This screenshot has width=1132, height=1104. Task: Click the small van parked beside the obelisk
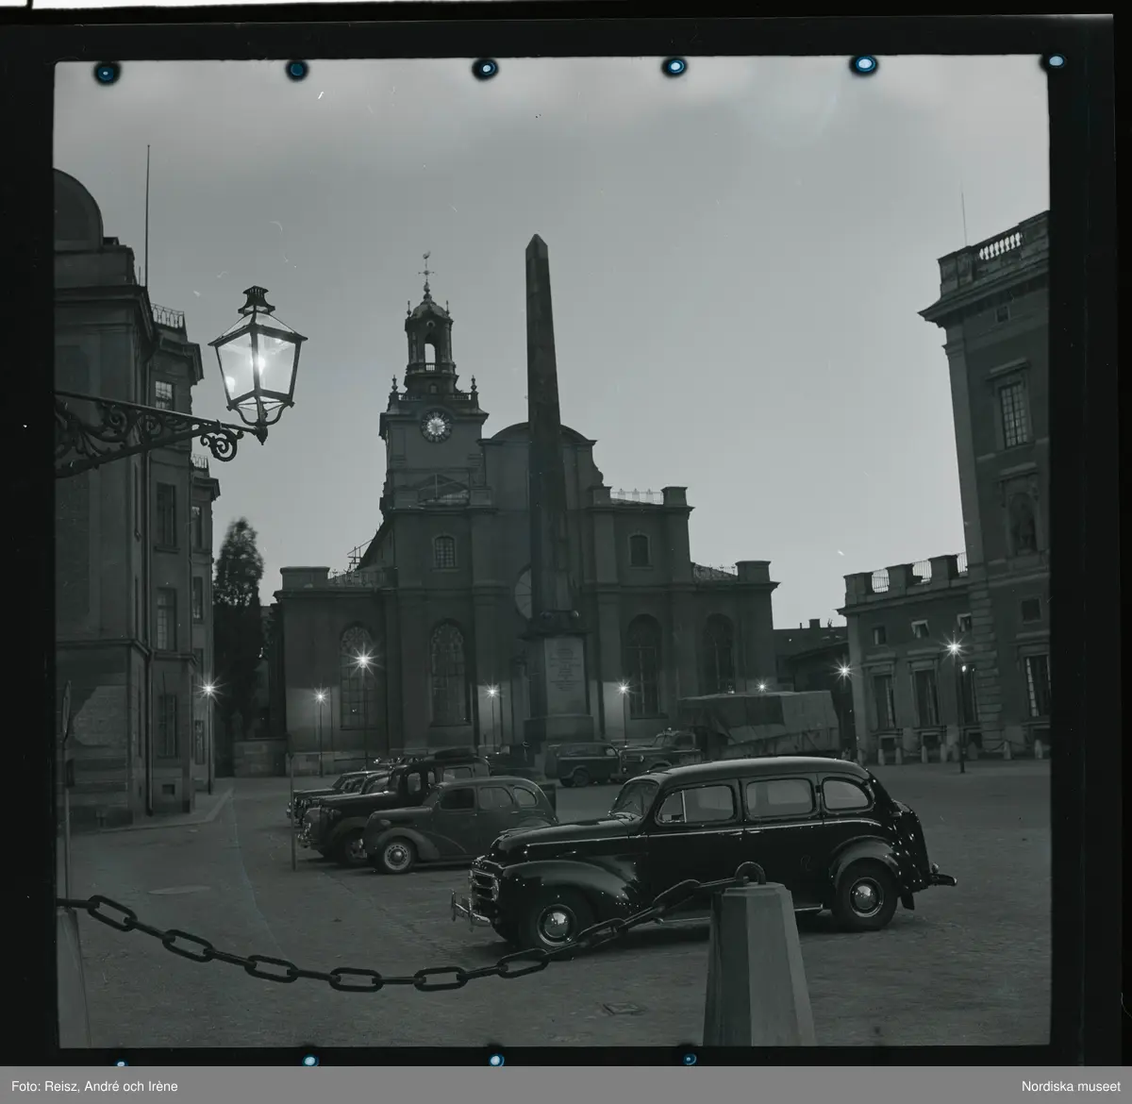(x=579, y=762)
